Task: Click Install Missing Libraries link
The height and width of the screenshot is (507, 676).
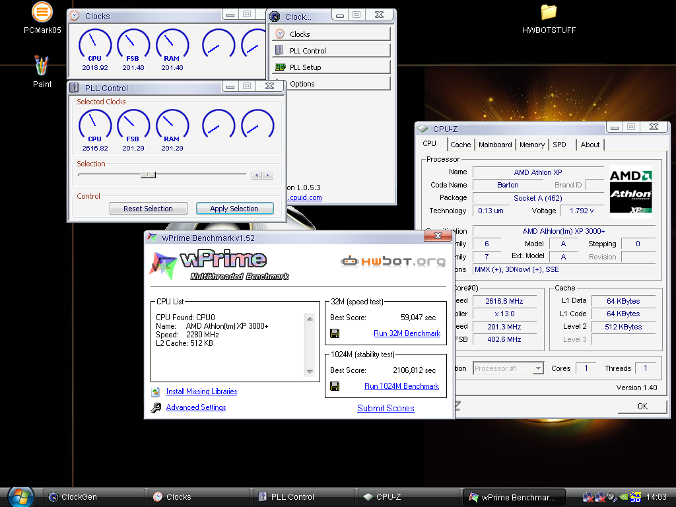Action: point(202,391)
